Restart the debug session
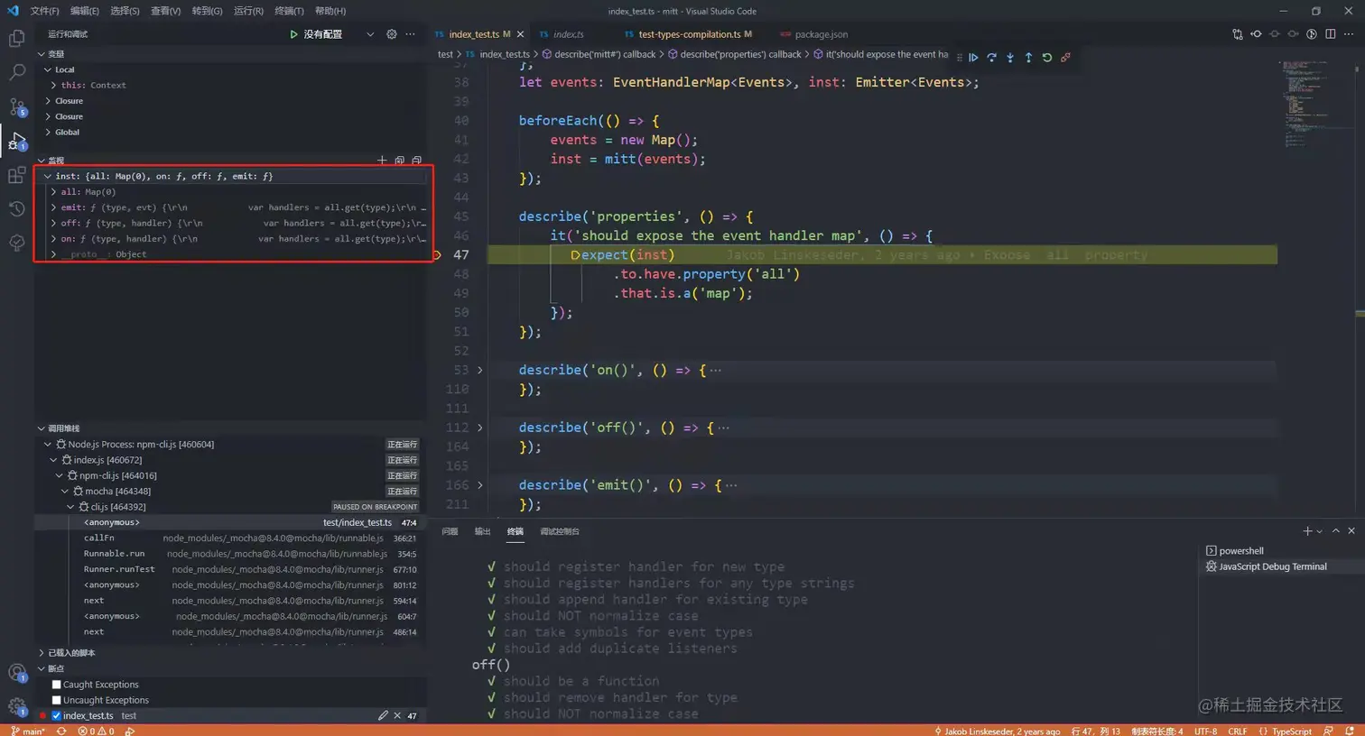 (1047, 57)
